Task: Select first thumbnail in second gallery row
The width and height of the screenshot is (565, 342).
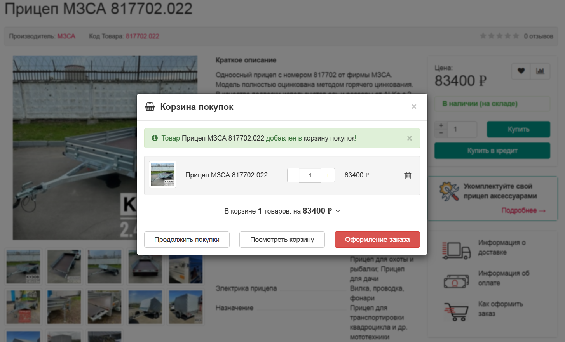Action: coord(23,307)
